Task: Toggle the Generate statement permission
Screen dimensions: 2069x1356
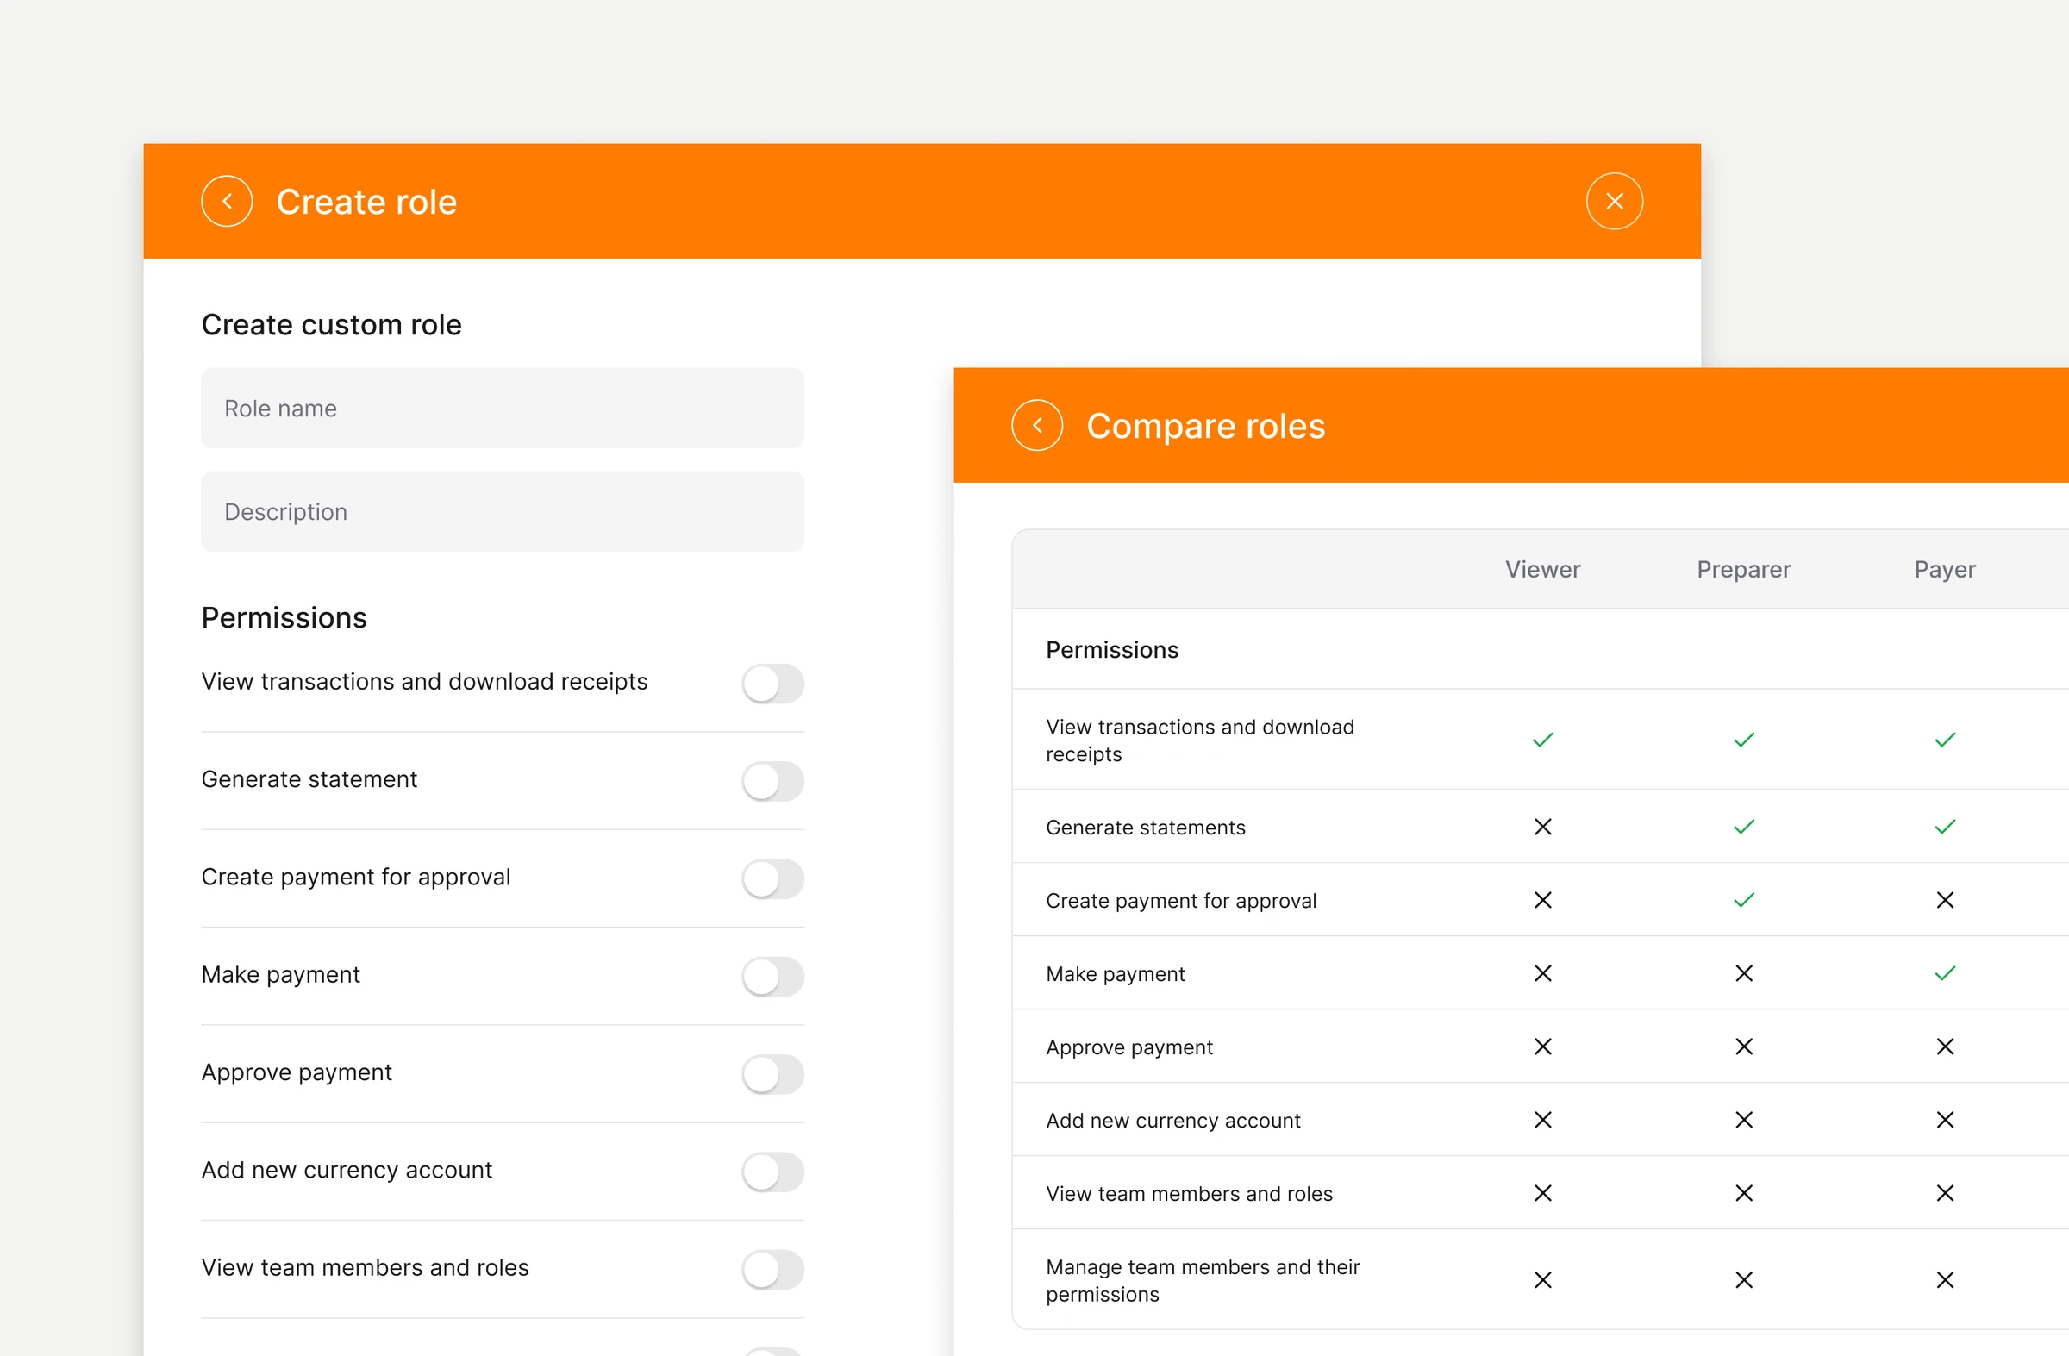Action: tap(772, 781)
